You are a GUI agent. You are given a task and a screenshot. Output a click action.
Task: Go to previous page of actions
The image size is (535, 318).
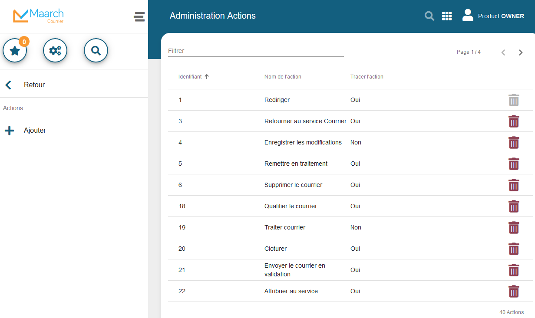pyautogui.click(x=503, y=52)
